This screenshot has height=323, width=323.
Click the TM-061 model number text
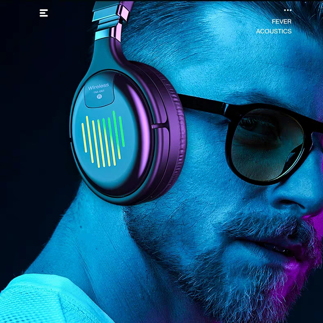pyautogui.click(x=99, y=93)
